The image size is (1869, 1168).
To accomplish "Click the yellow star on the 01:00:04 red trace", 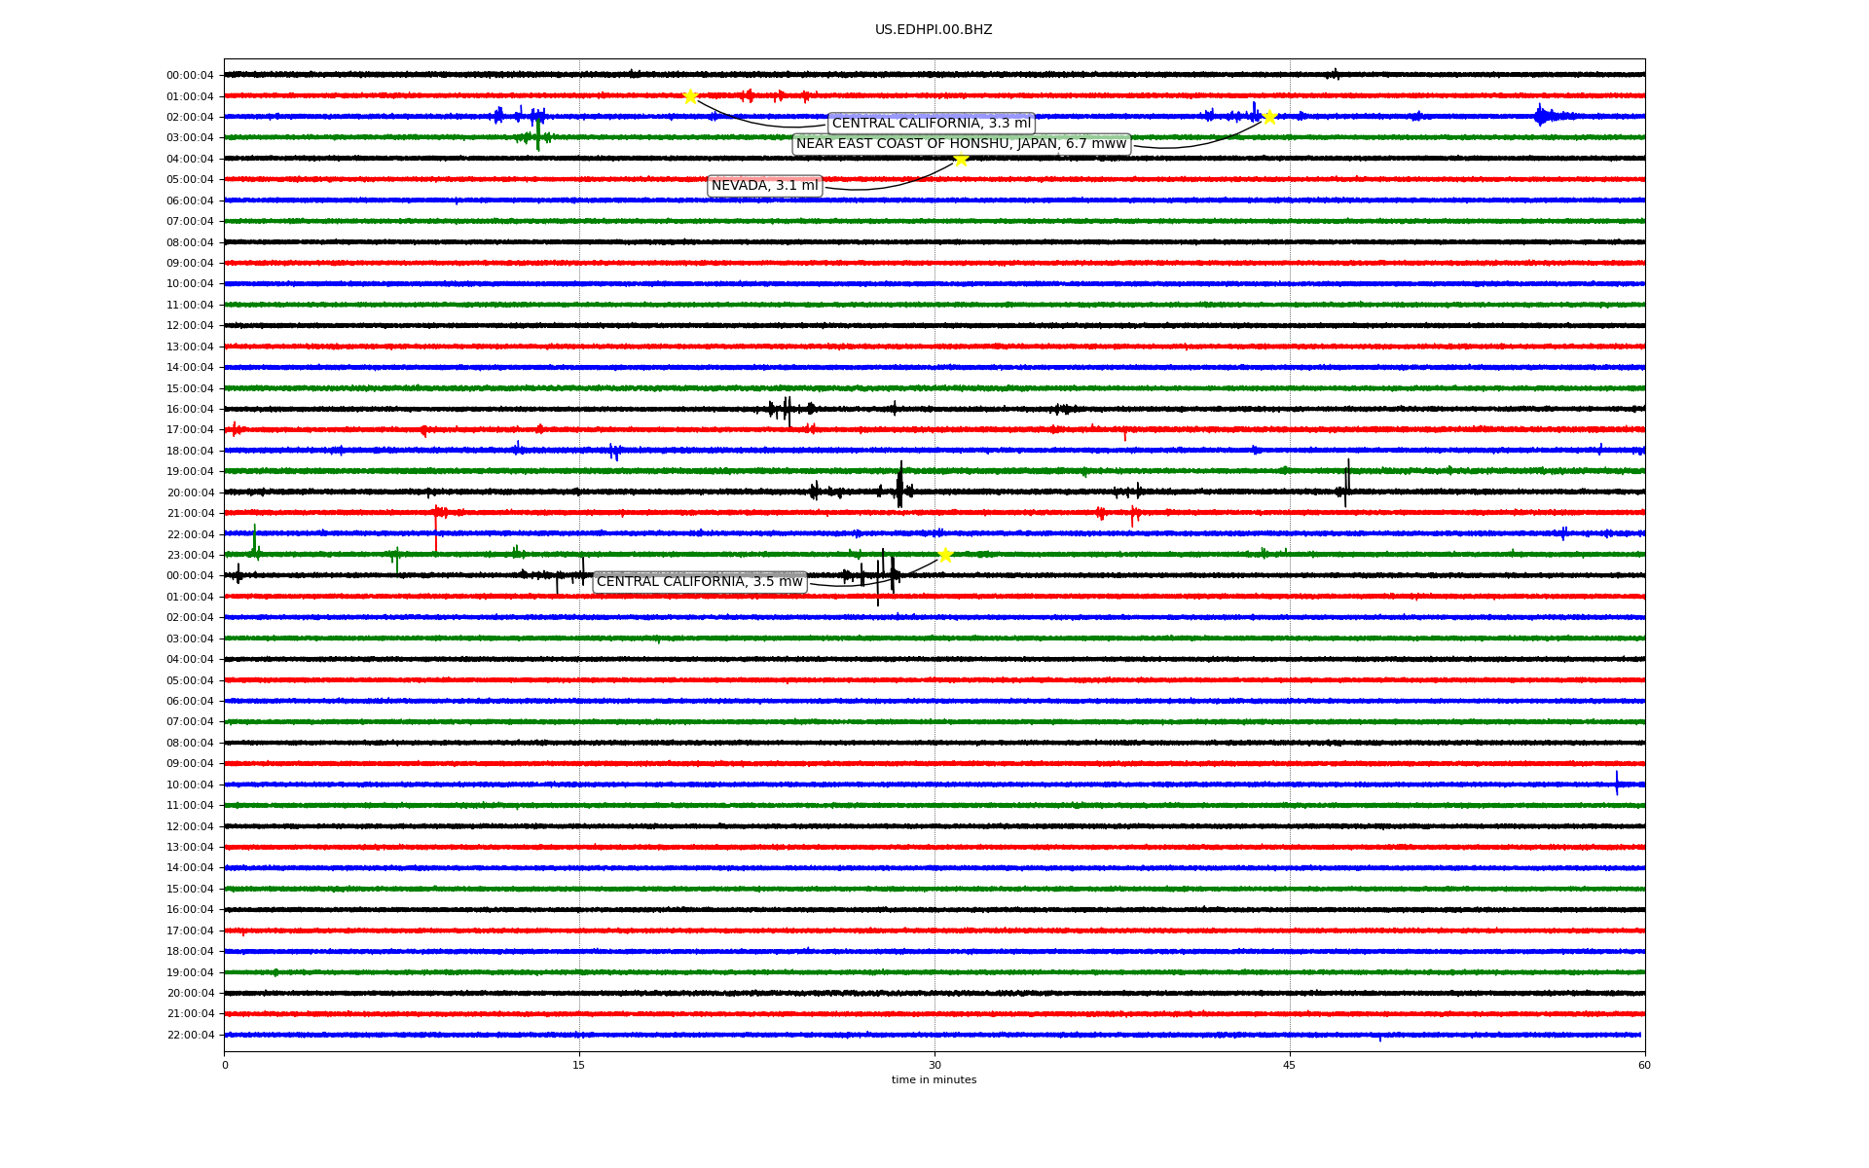I will pyautogui.click(x=690, y=96).
